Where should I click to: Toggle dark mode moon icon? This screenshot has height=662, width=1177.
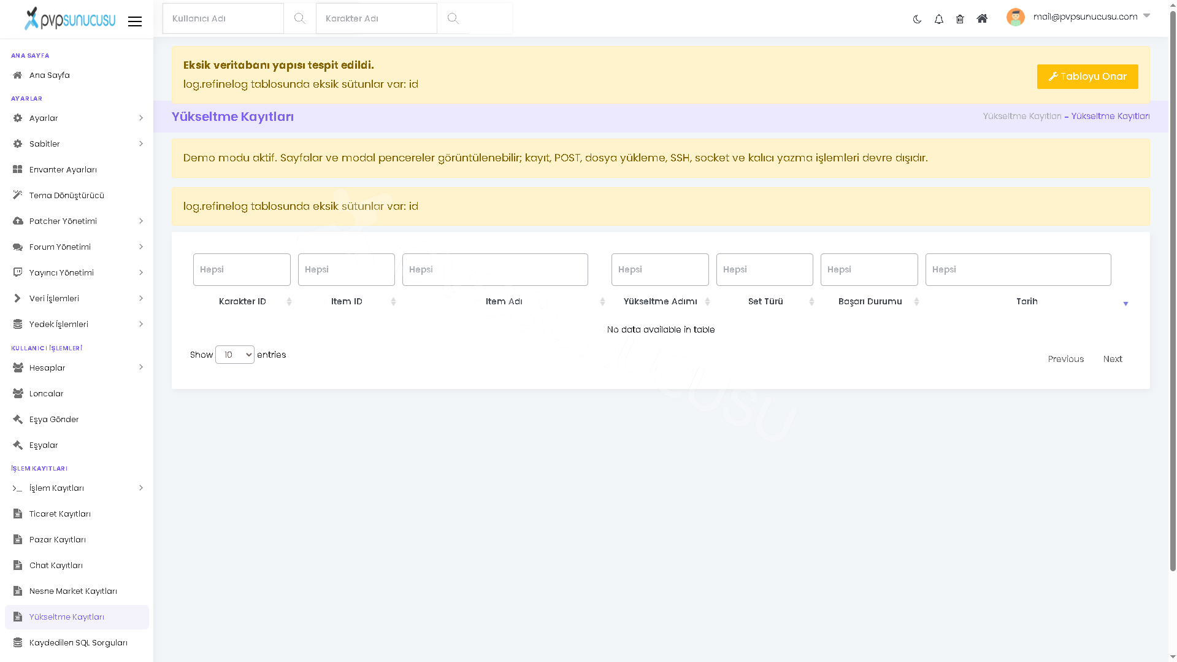tap(917, 19)
